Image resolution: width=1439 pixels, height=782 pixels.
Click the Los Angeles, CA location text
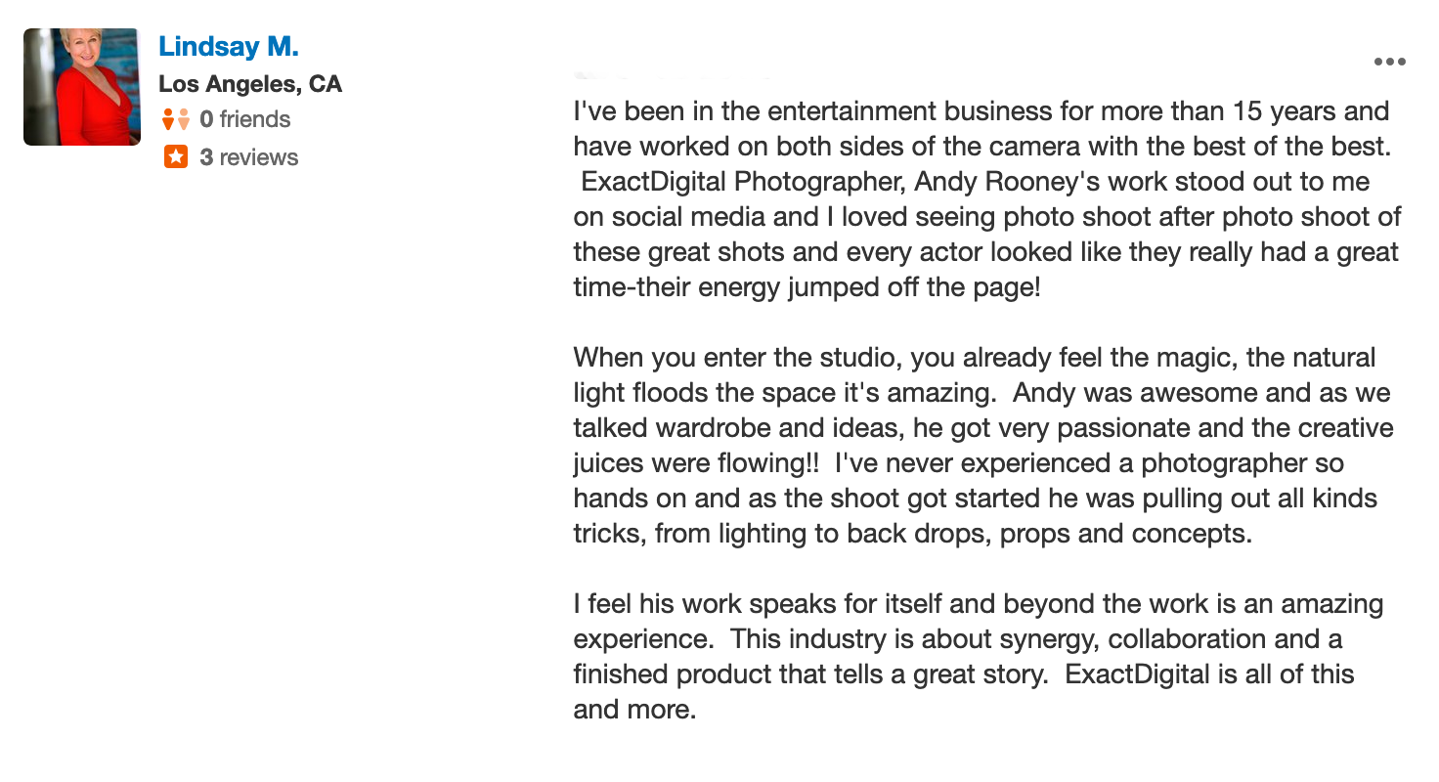[x=250, y=84]
